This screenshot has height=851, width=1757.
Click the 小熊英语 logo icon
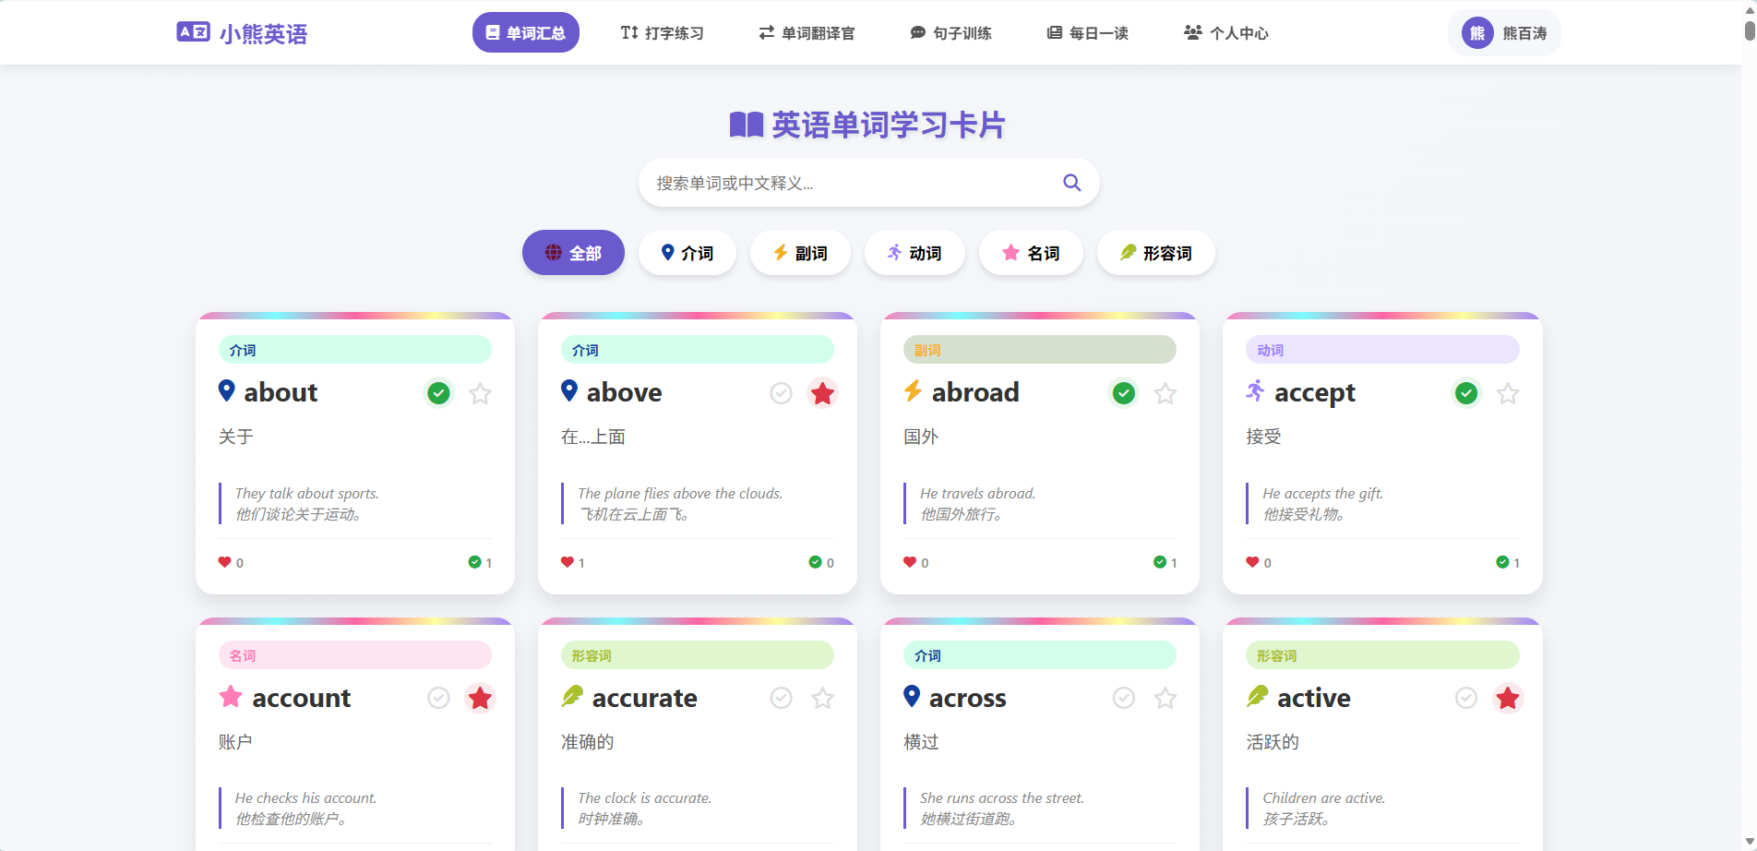[193, 32]
